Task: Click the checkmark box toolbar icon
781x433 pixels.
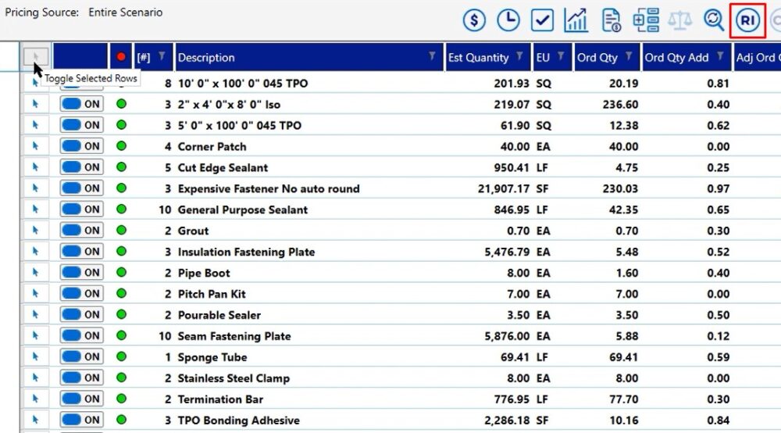Action: (x=543, y=20)
